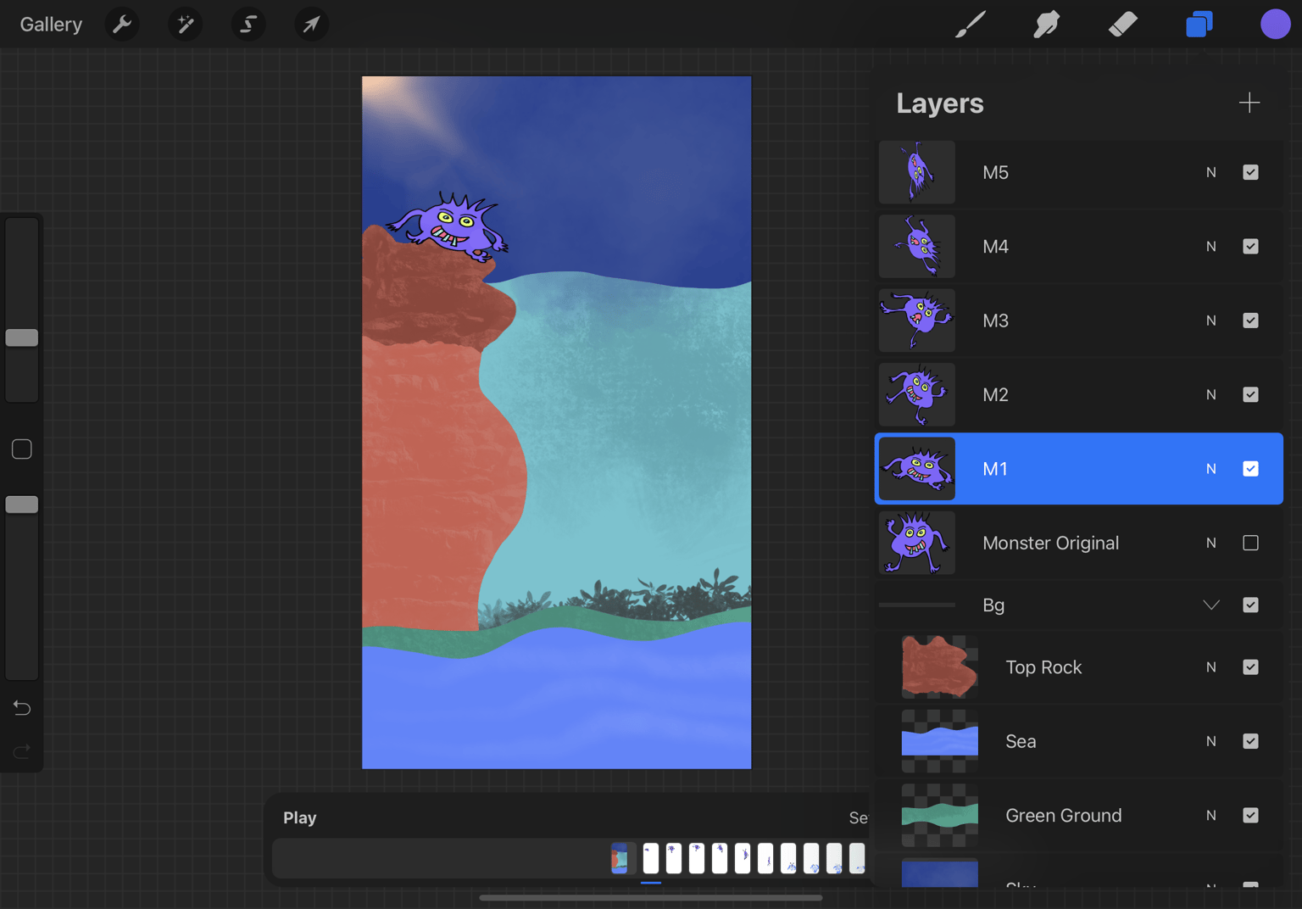Click the Bg group name

pyautogui.click(x=993, y=605)
